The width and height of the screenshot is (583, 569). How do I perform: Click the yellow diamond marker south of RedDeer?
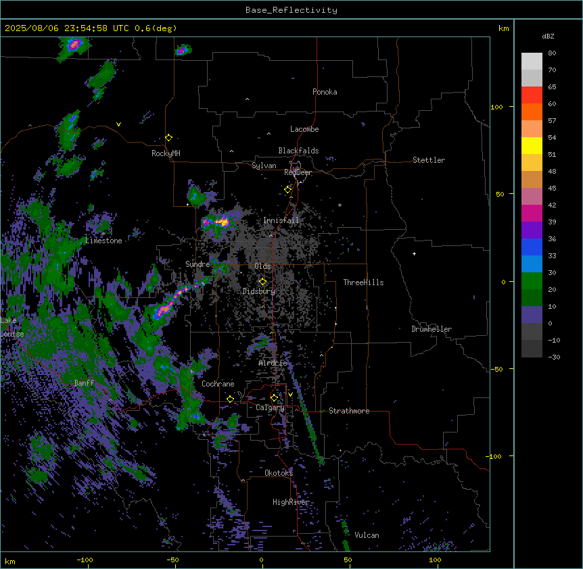click(288, 190)
